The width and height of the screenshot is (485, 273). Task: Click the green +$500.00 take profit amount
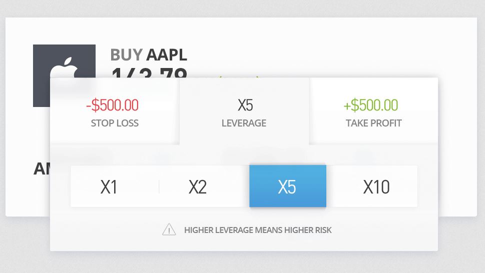(371, 105)
